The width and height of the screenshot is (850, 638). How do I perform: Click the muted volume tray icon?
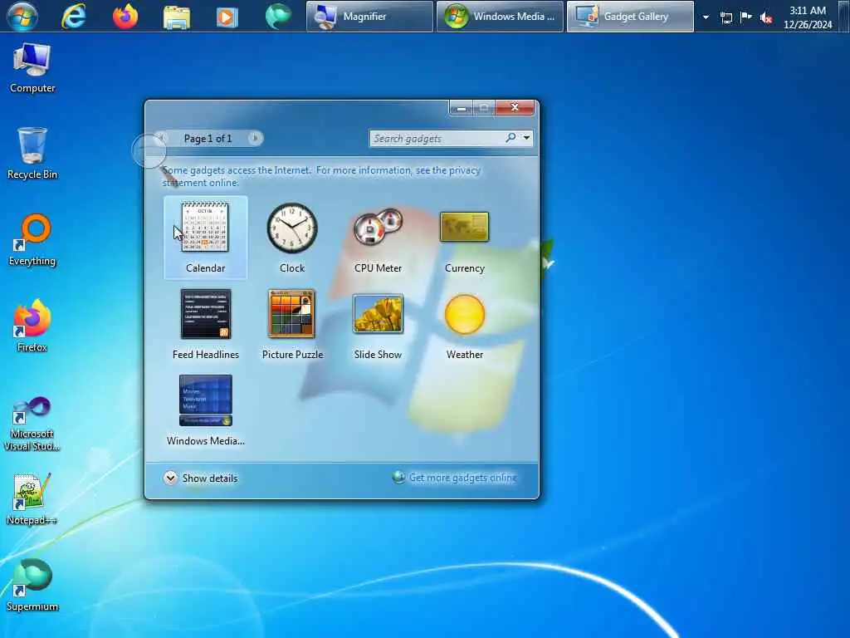pos(766,17)
